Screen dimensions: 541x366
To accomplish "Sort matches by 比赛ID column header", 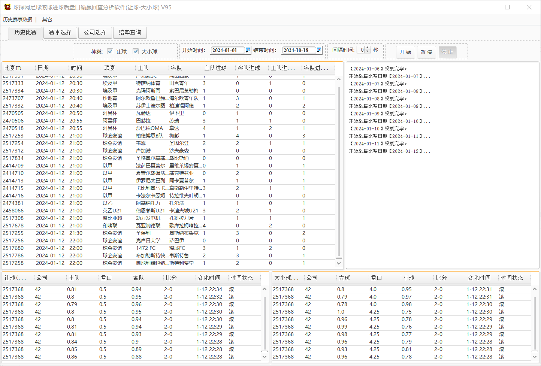I will 19,68.
